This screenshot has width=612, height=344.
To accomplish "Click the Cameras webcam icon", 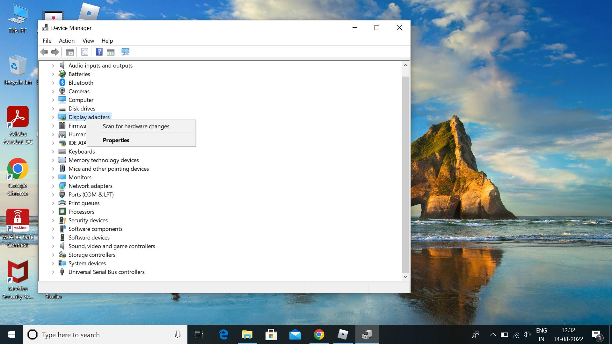I will 62,91.
